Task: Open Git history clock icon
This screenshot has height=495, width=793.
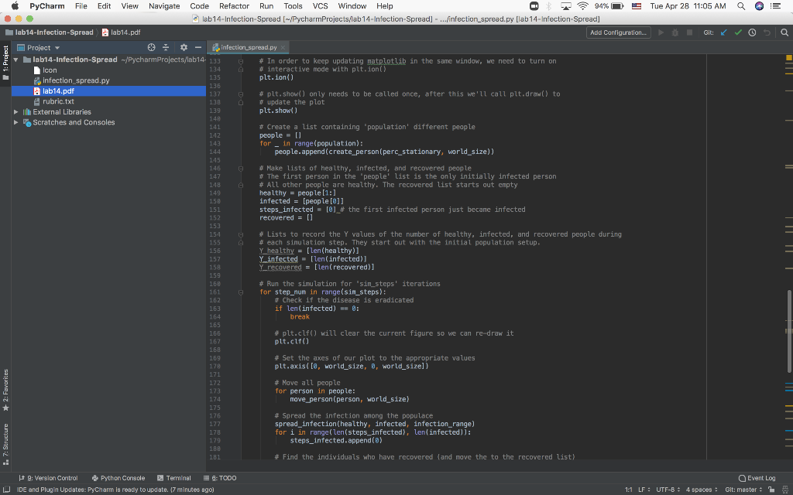Action: 752,32
